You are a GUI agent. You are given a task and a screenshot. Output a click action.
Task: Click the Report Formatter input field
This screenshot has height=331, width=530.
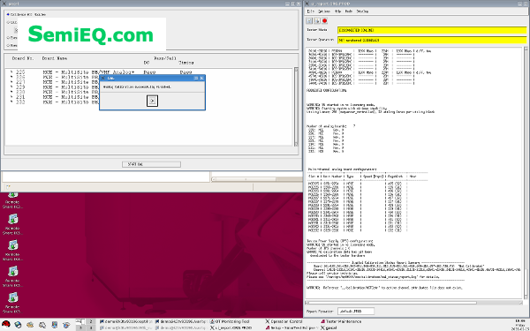(356, 311)
